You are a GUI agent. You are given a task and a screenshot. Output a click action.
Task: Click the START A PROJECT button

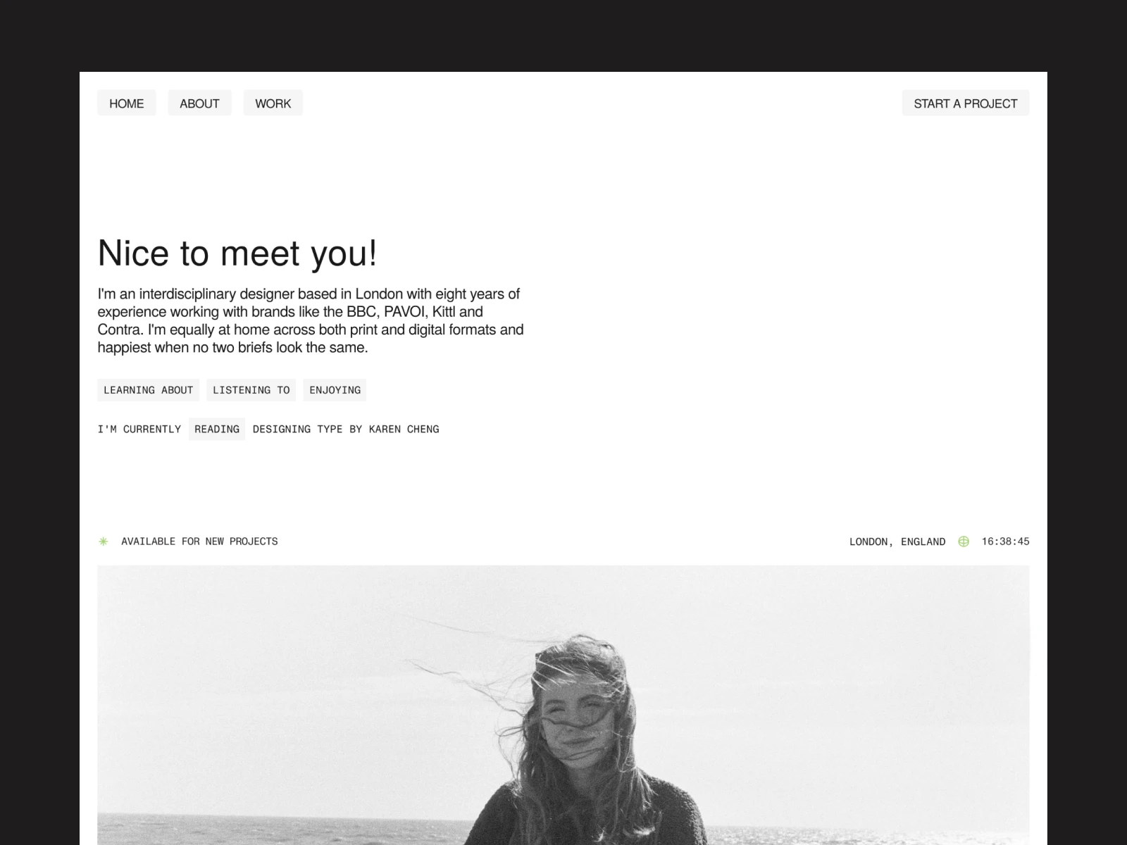pos(966,104)
